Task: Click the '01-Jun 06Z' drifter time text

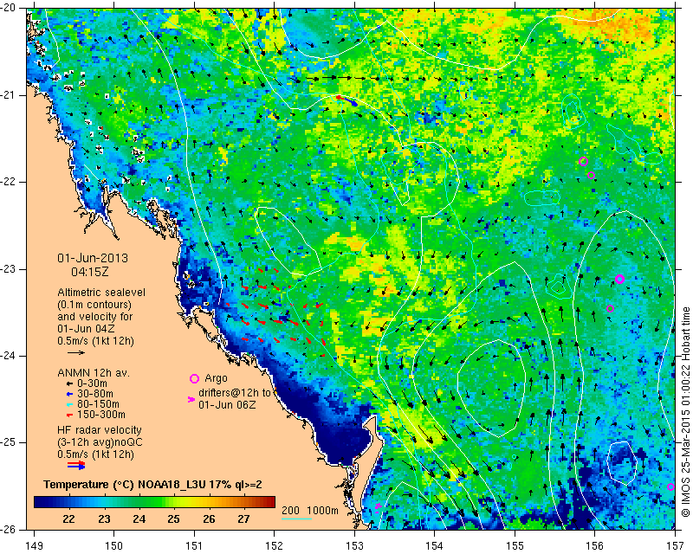Action: coord(227,404)
